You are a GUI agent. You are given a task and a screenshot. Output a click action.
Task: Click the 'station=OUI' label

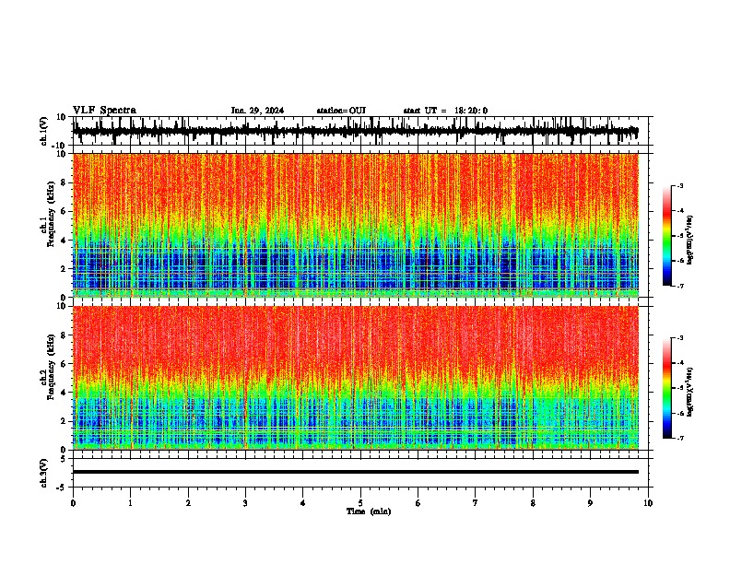341,111
